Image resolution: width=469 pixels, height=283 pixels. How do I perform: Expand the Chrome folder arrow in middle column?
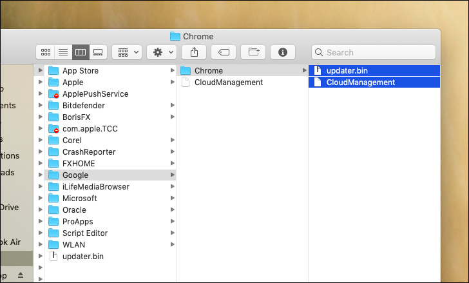point(304,71)
